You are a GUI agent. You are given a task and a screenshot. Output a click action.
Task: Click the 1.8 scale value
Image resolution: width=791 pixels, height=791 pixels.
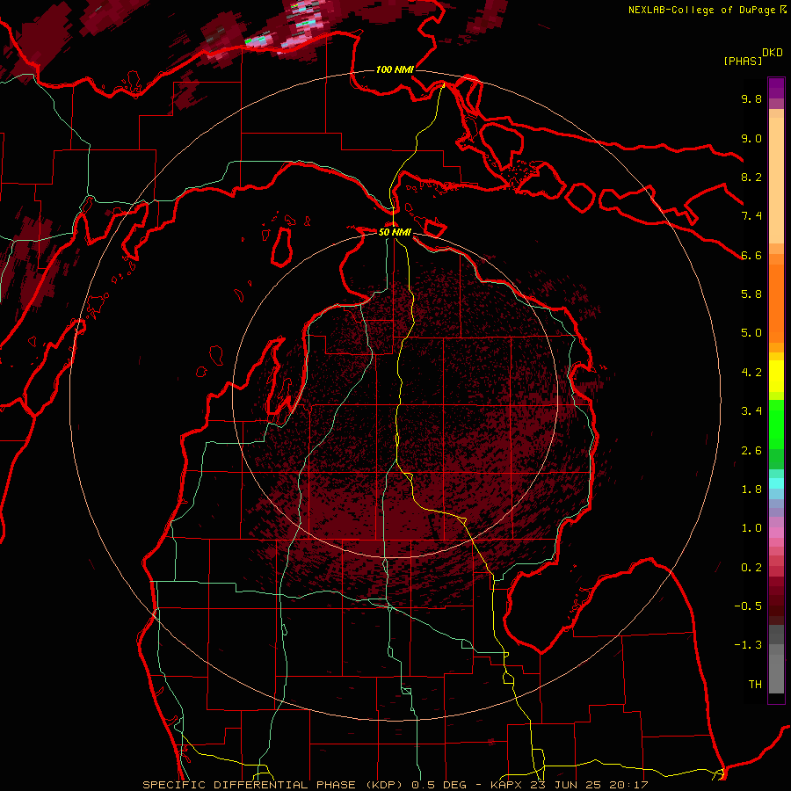[x=751, y=490]
